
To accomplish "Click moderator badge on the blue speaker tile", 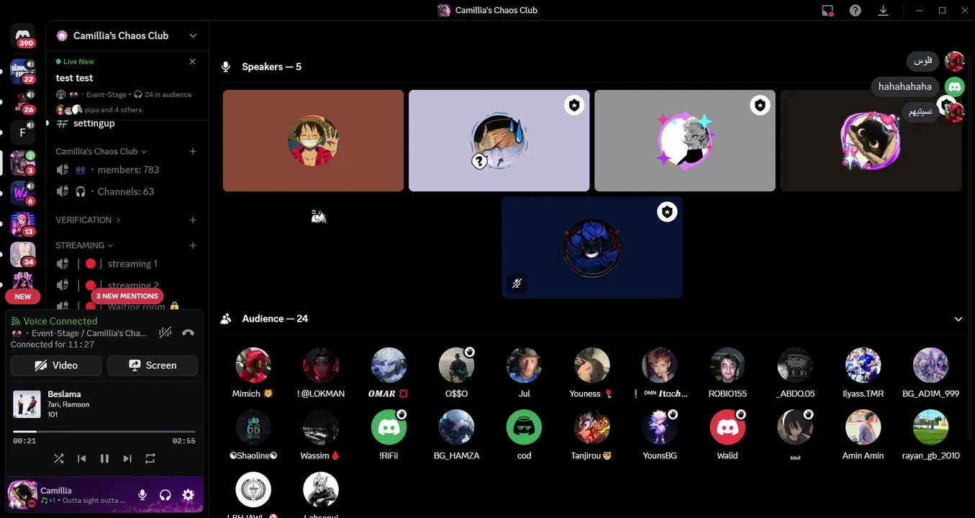I will point(667,212).
